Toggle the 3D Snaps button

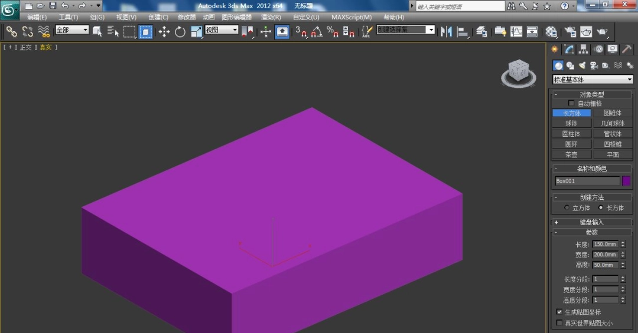coord(301,31)
